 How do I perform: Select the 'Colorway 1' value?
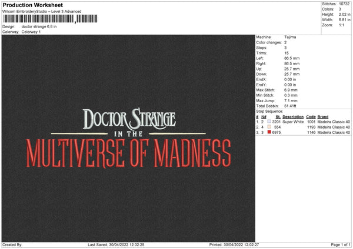click(31, 32)
